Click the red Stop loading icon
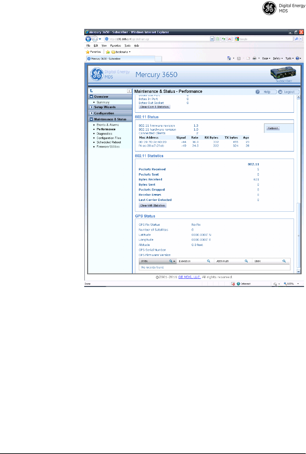This screenshot has width=306, height=454. tap(230, 39)
